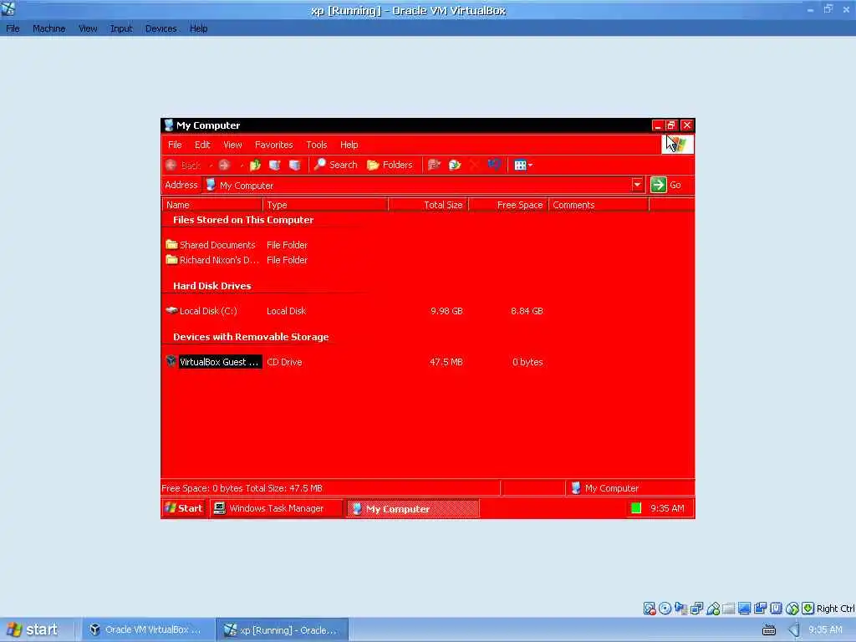Open the VirtualBox Machine menu

point(48,28)
